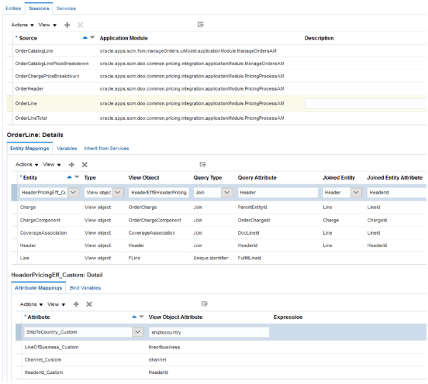Select the Channel_Custom attribute row
Viewport: 428px width, 384px height.
pyautogui.click(x=221, y=360)
